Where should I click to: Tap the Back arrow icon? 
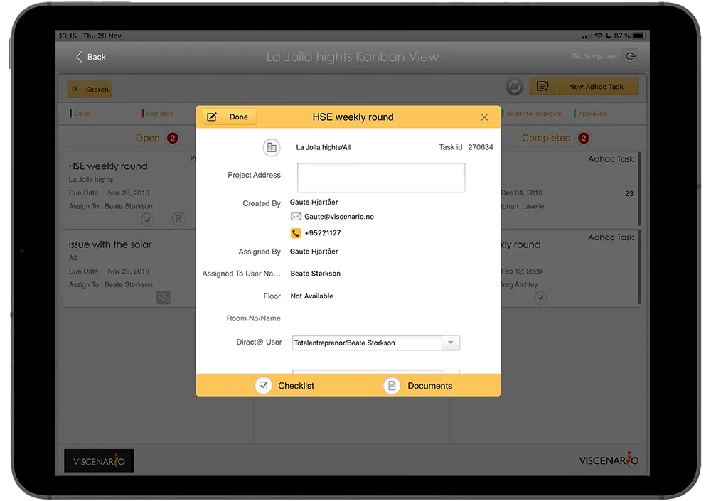80,57
